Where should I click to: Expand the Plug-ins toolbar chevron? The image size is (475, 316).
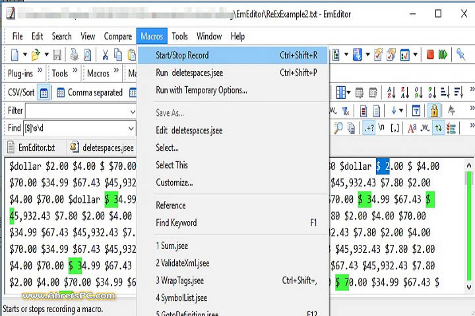pos(40,70)
